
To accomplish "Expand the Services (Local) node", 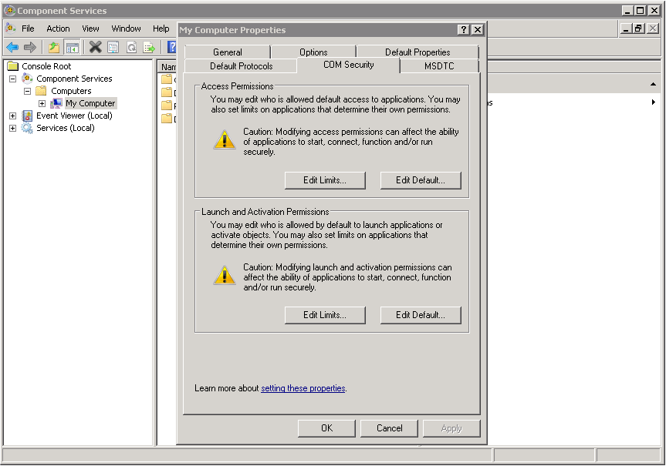I will click(12, 128).
